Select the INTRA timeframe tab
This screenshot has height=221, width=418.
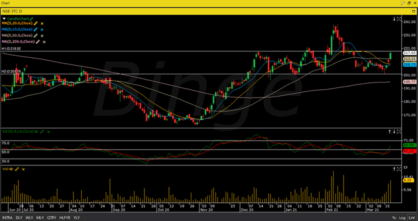coord(8,218)
